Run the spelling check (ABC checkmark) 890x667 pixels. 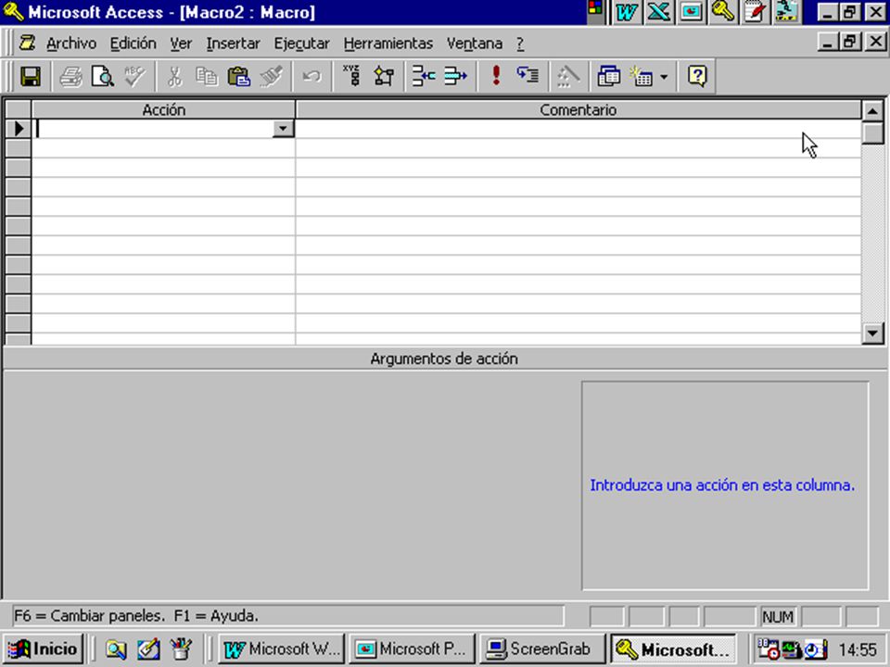pos(135,76)
